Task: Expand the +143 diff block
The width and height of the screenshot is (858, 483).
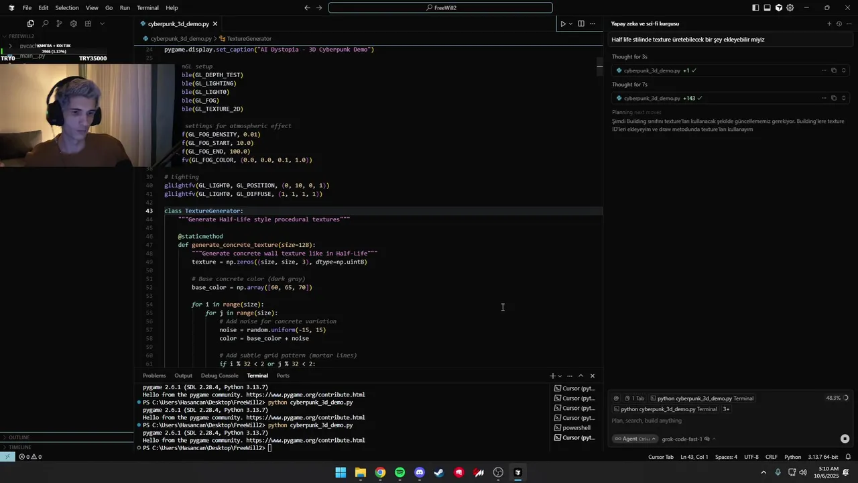Action: [x=844, y=98]
